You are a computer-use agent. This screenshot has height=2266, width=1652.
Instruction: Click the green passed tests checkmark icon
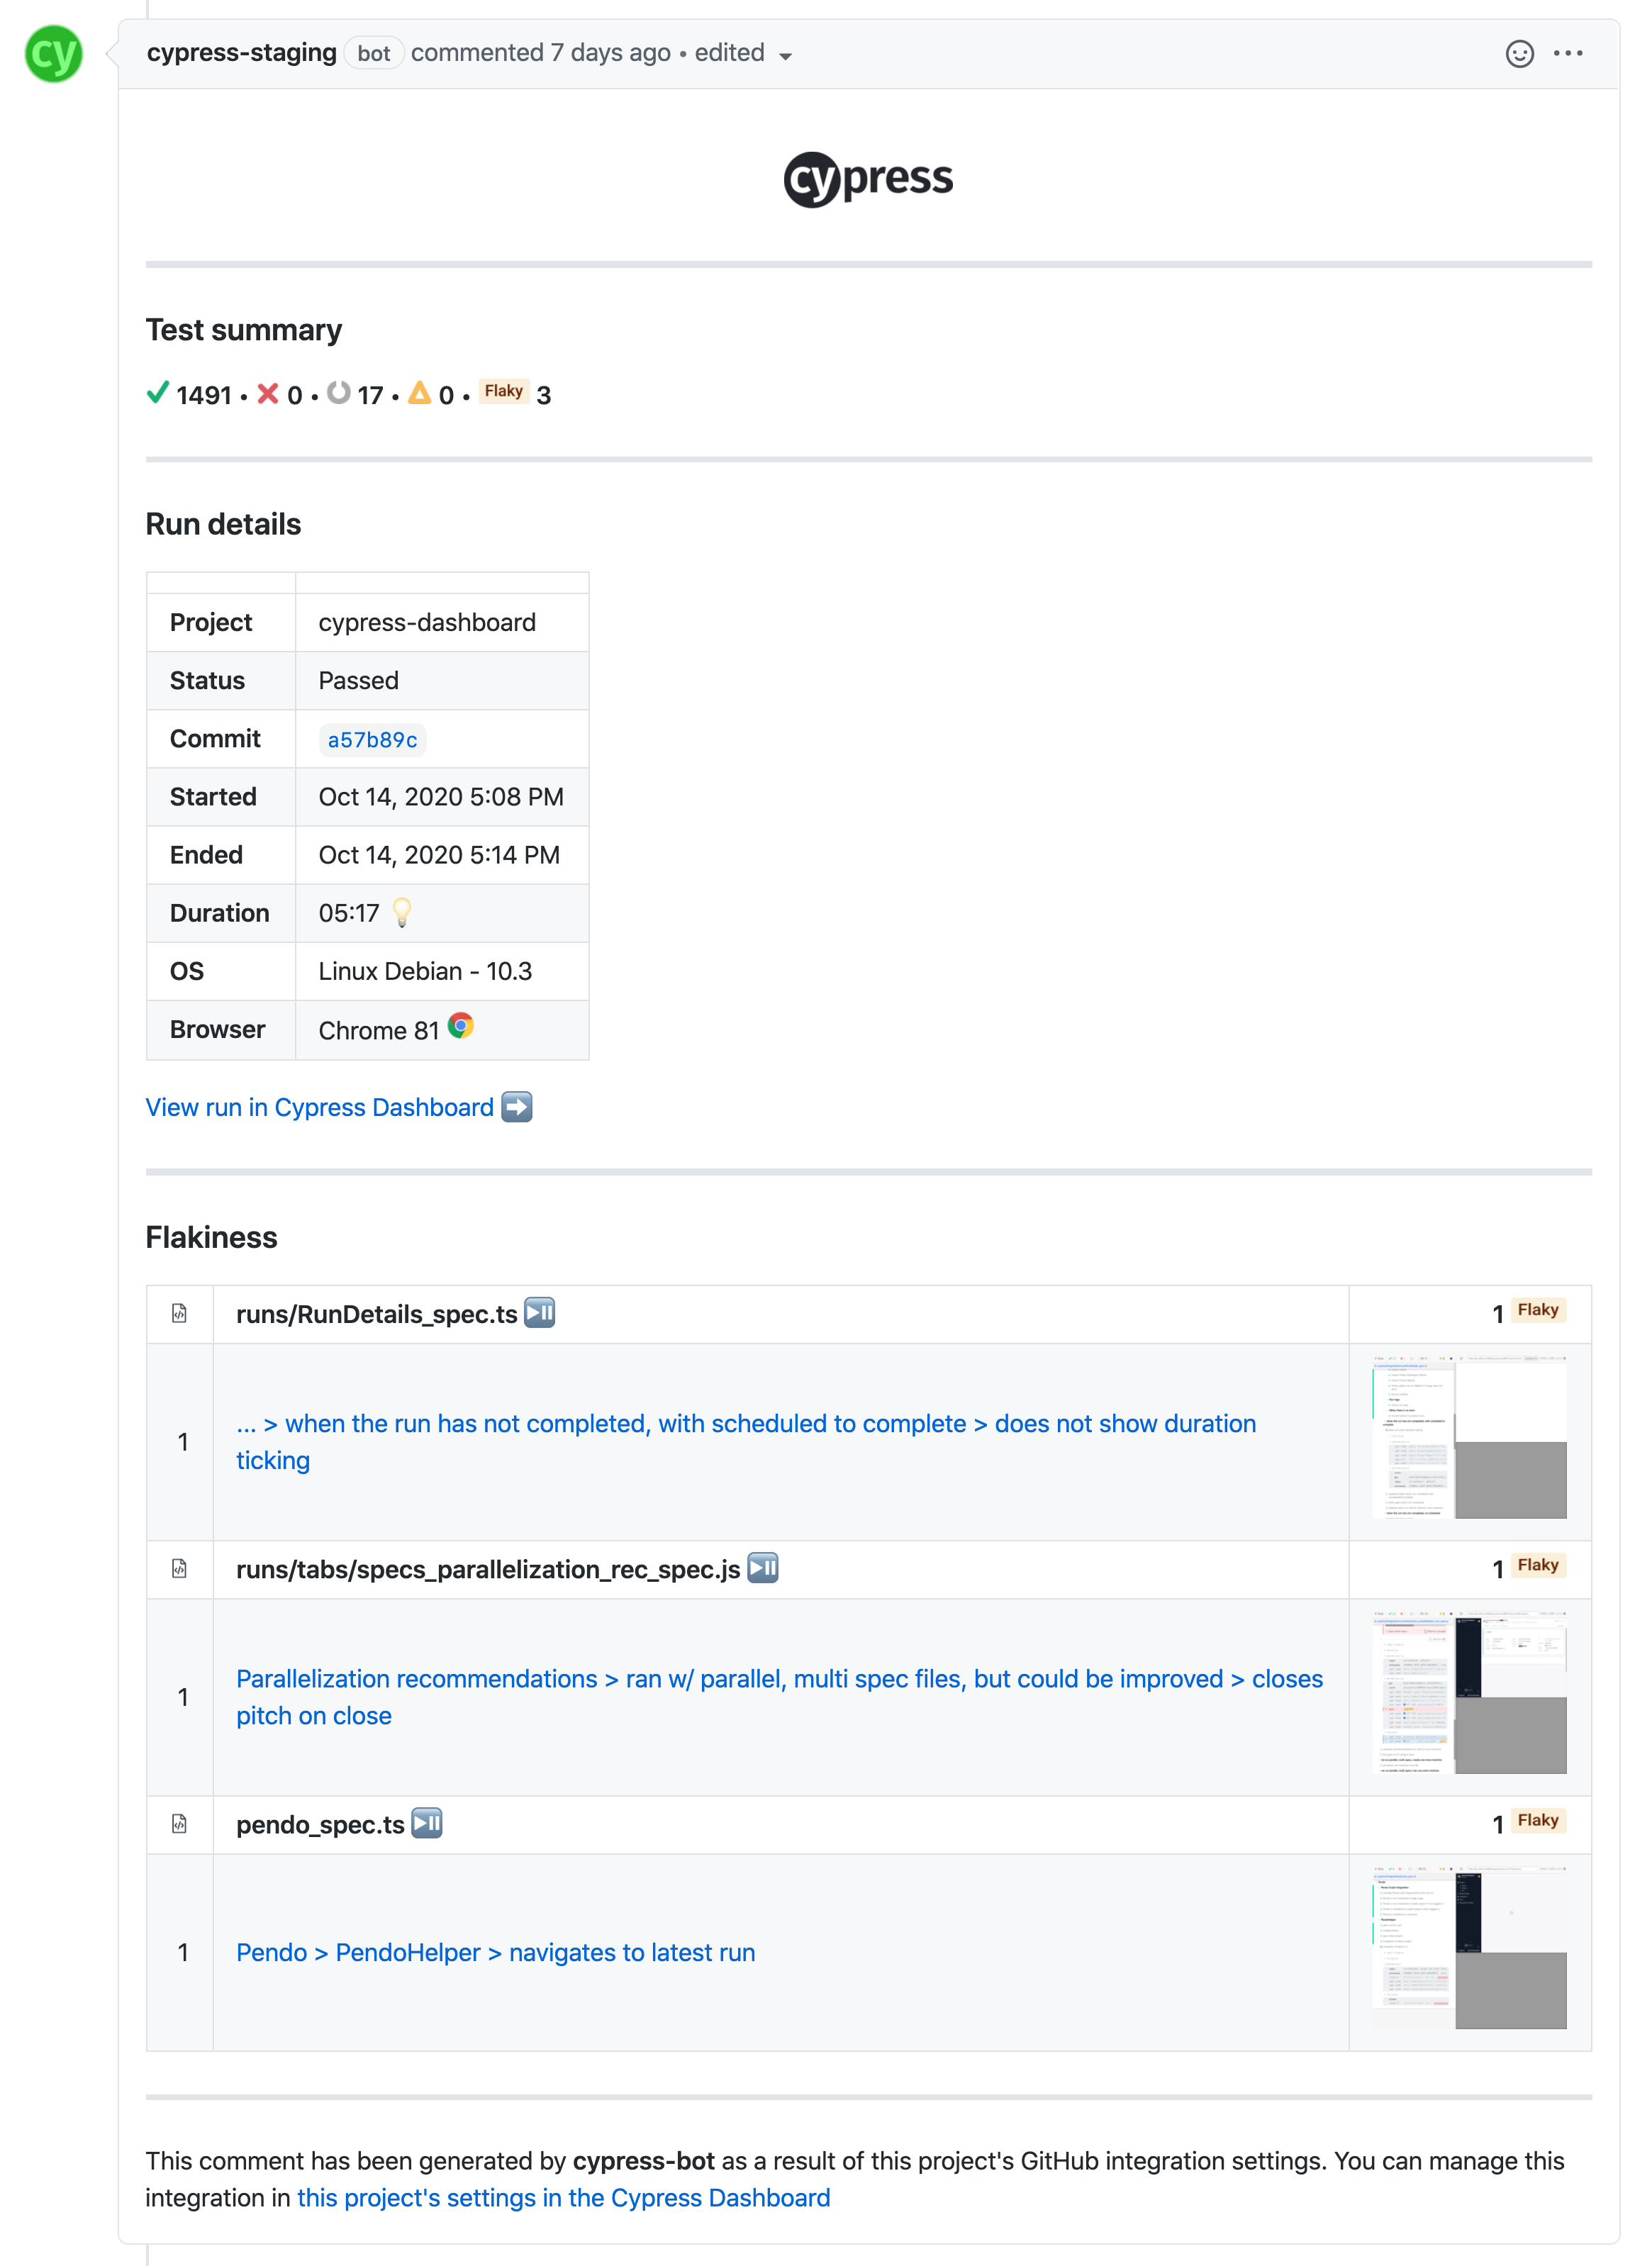(157, 393)
